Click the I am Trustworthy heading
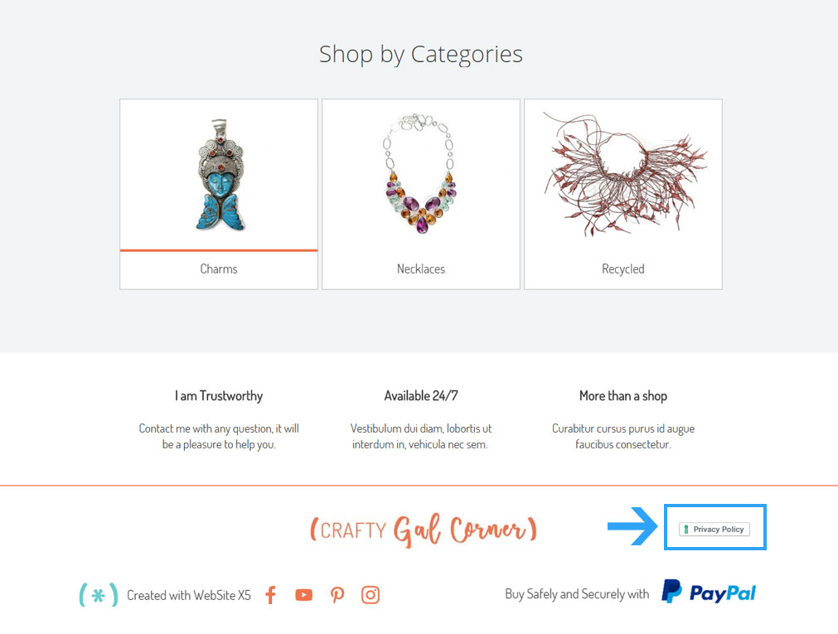This screenshot has height=634, width=838. [219, 395]
